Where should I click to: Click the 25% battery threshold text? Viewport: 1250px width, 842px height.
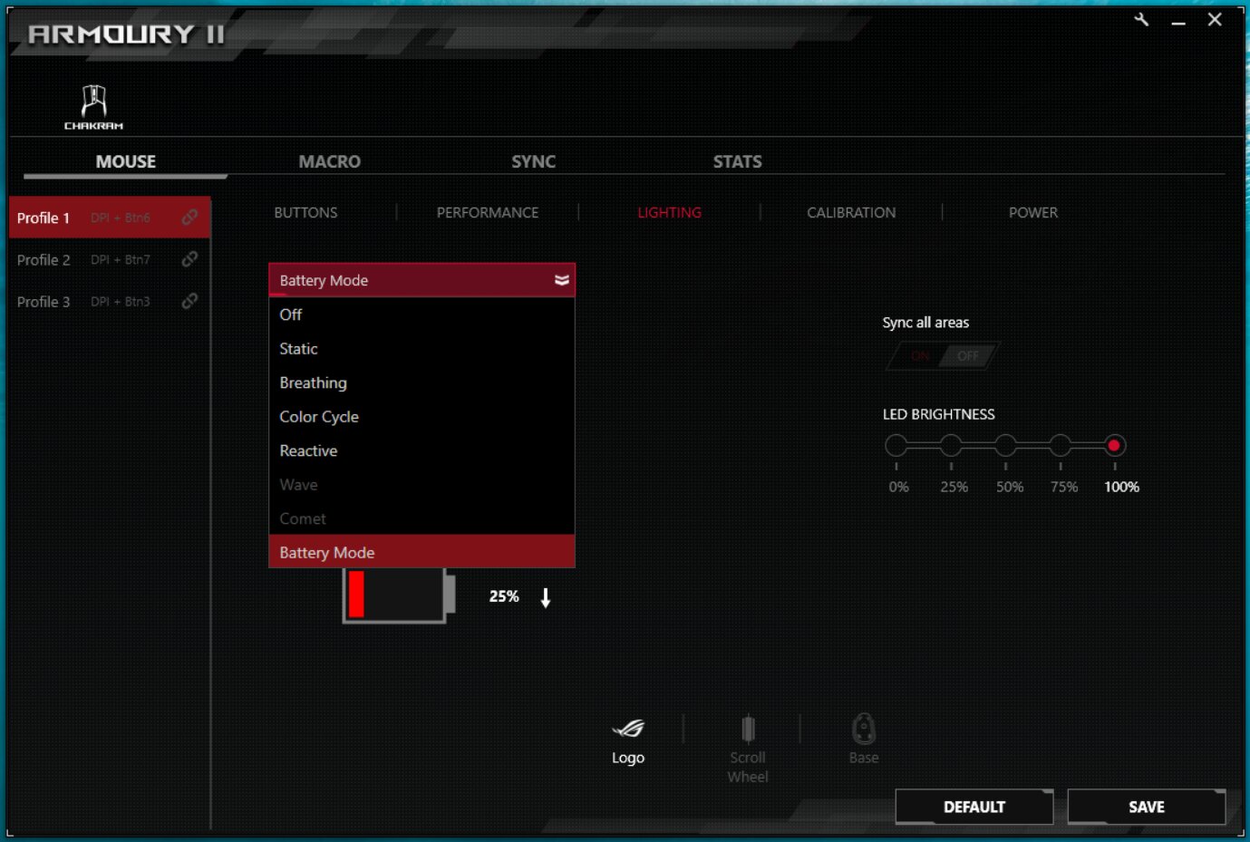[x=504, y=596]
